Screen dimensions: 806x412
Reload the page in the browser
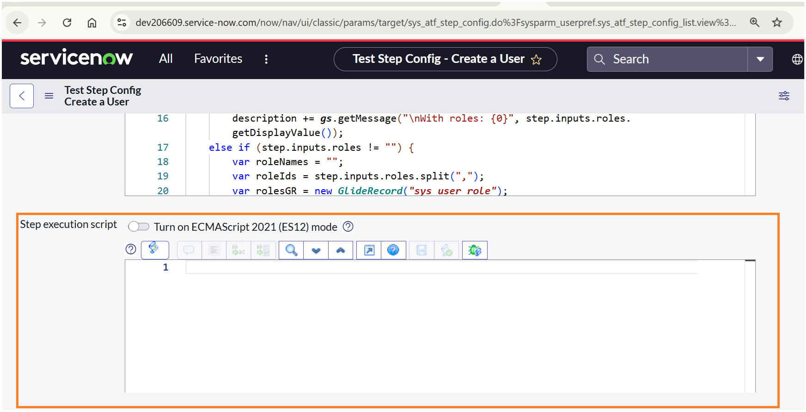click(67, 23)
